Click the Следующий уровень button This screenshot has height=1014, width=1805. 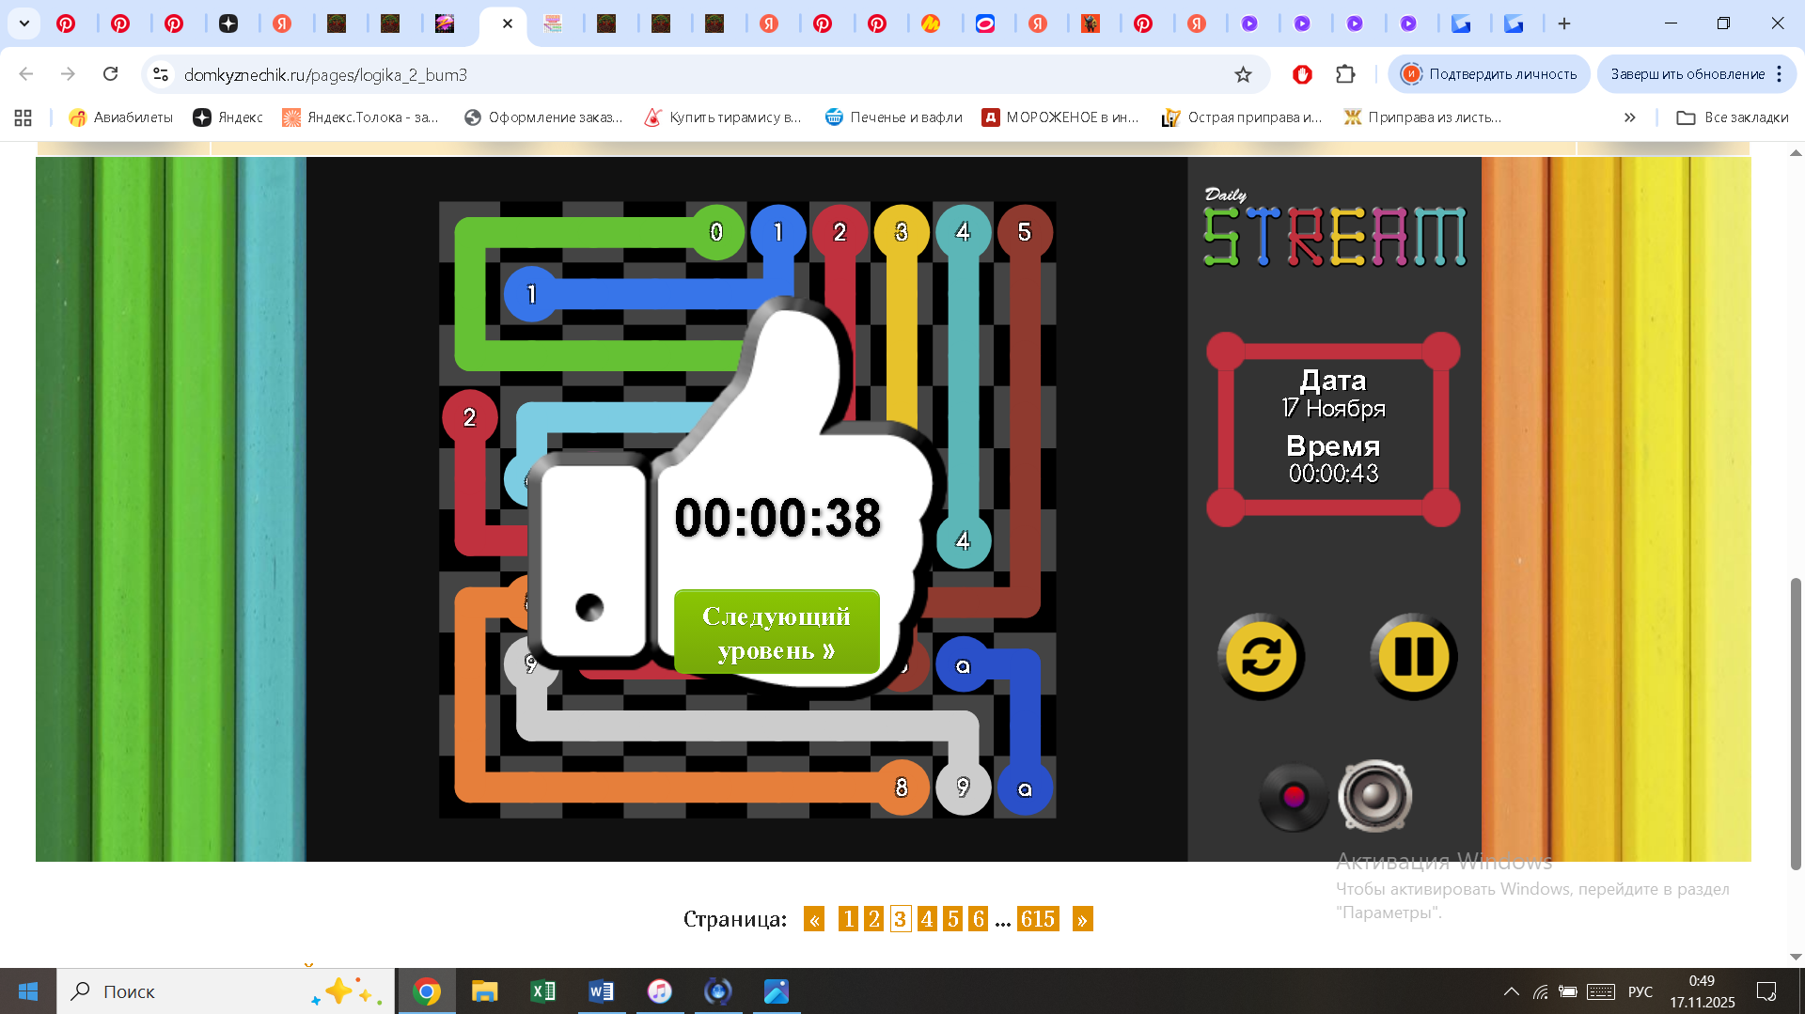coord(777,632)
